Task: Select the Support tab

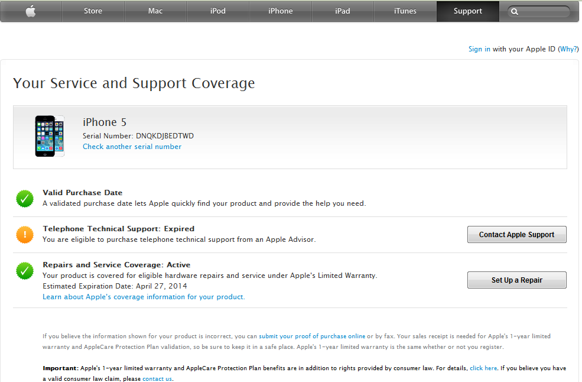Action: [x=468, y=11]
